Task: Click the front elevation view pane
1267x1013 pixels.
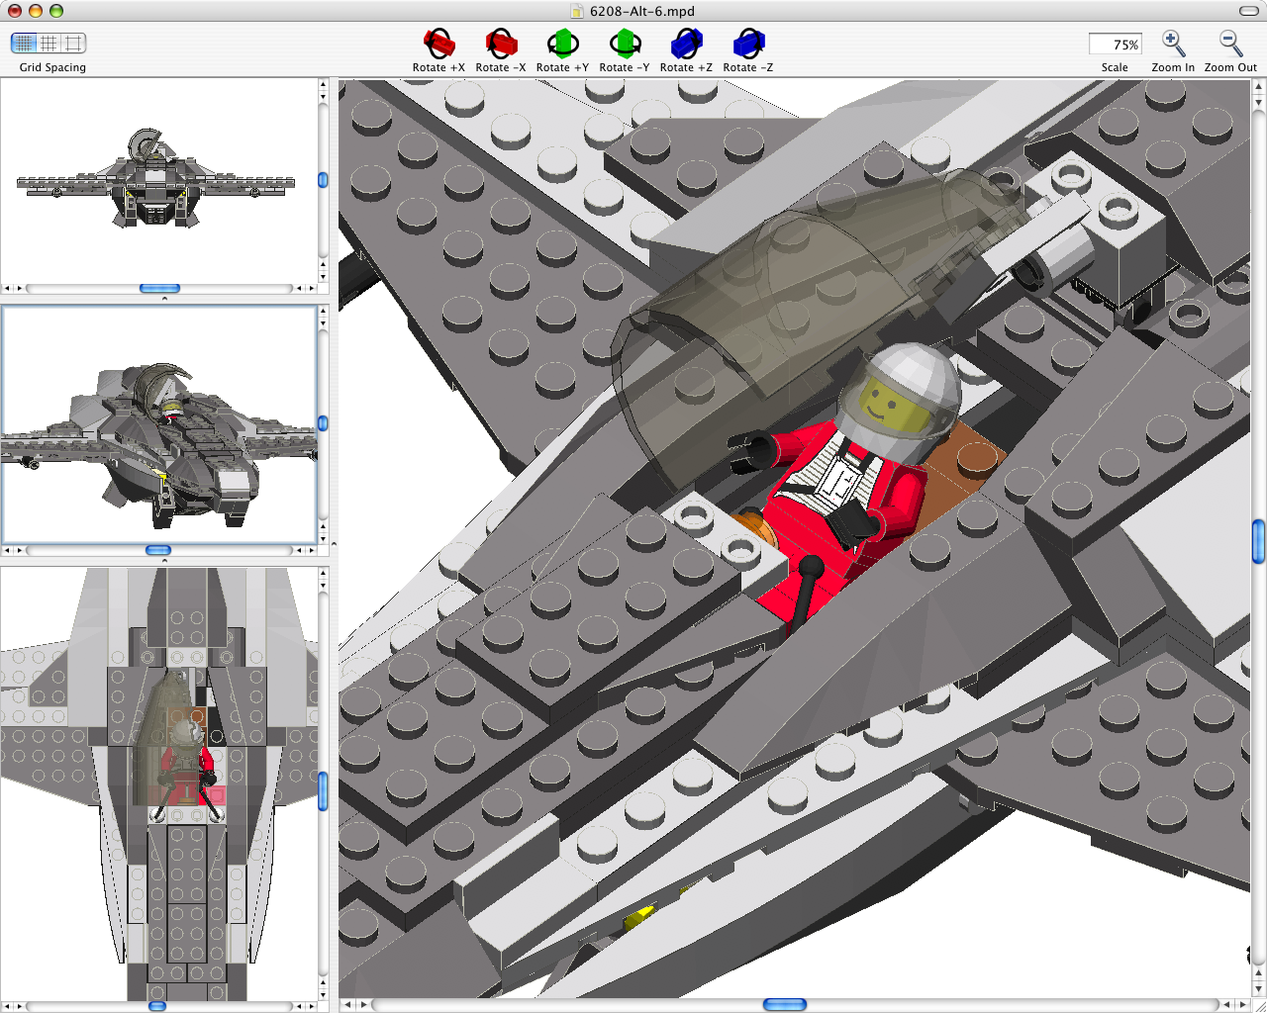Action: pyautogui.click(x=160, y=183)
